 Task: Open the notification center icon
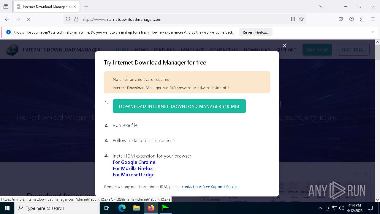[370, 208]
